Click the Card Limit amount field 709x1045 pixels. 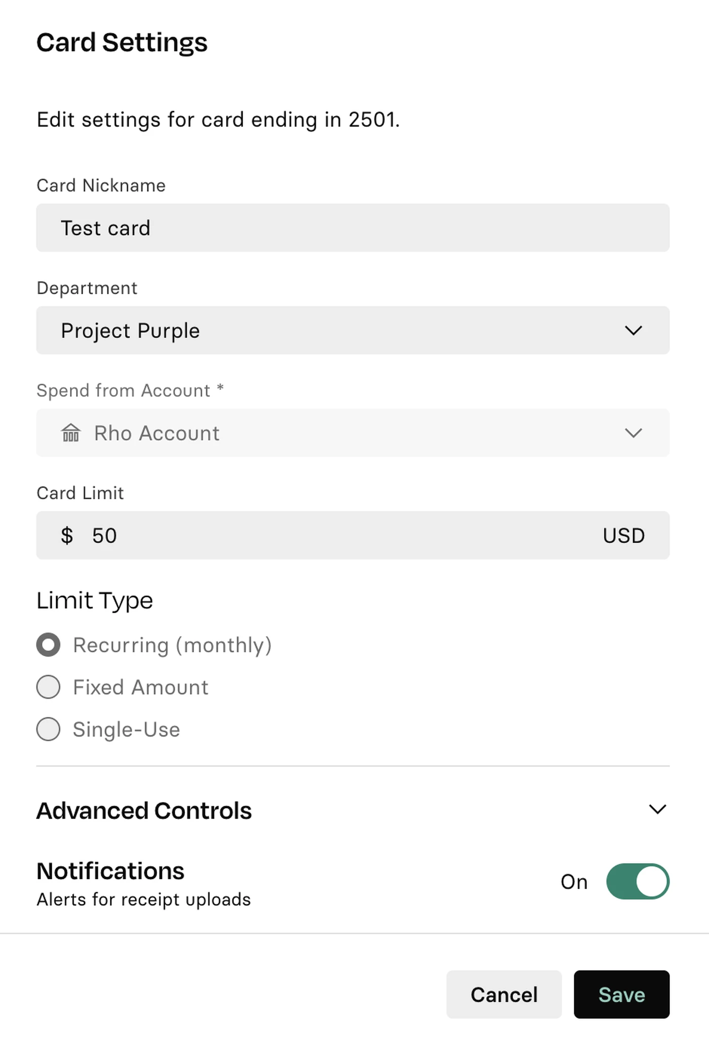[x=353, y=535]
